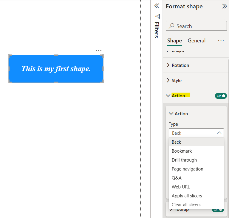
Task: Open the format pane more options ellipsis
Action: [x=221, y=40]
